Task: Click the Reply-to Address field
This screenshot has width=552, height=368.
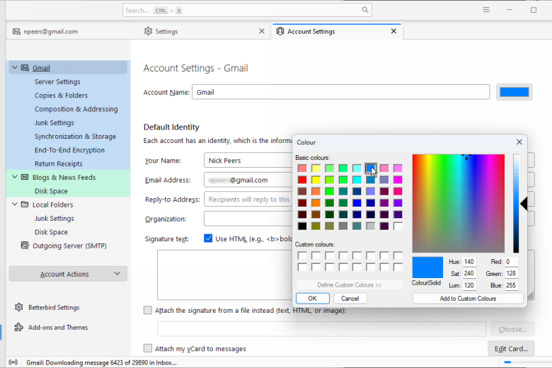Action: point(248,200)
